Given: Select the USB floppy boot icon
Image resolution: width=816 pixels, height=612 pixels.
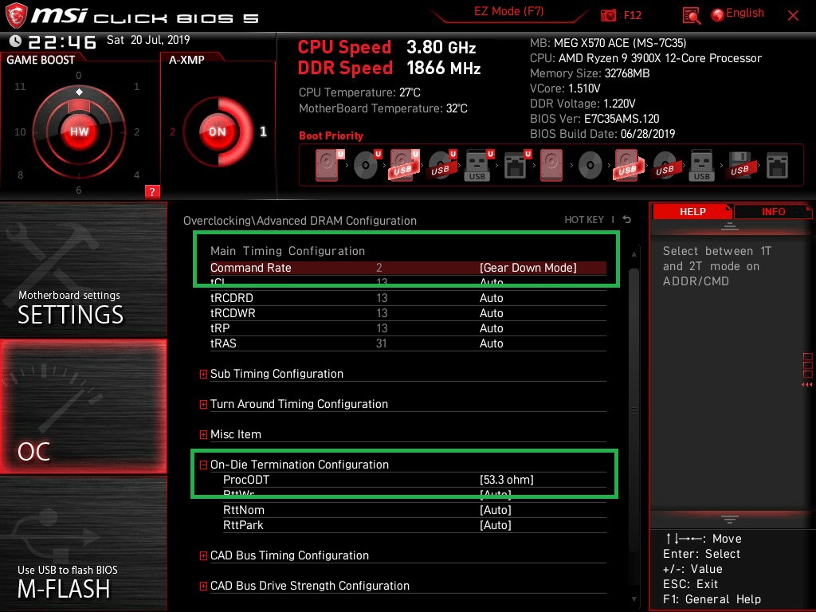Looking at the screenshot, I should coord(739,165).
